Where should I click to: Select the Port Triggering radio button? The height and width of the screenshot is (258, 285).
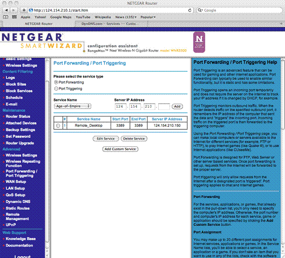coord(56,88)
